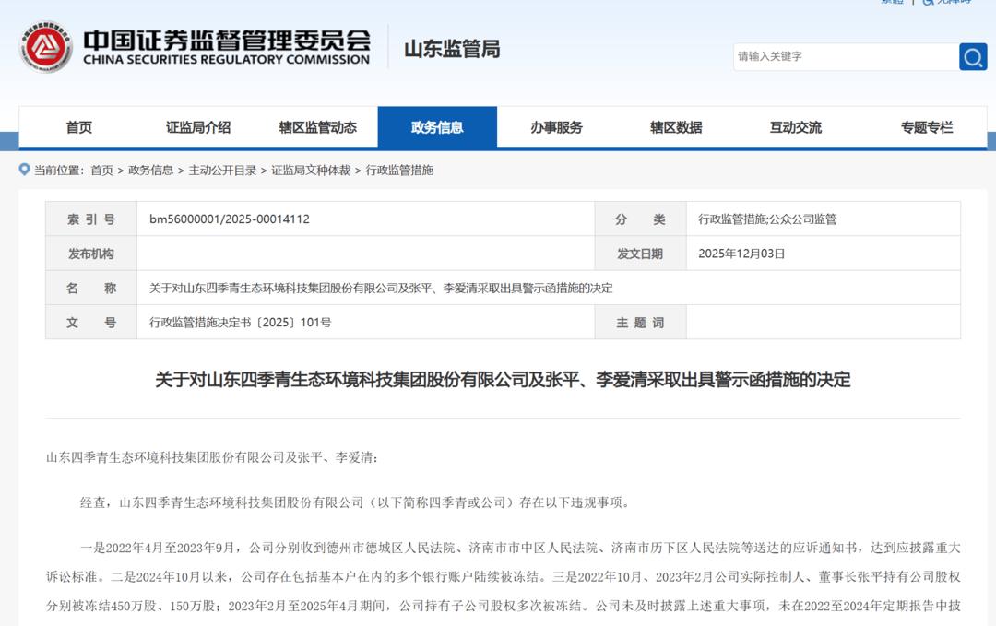Click the 中国证券监督管理委员会 header text

[226, 40]
